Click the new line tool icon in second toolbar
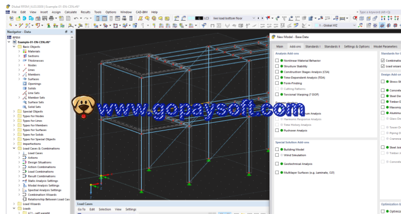The image size is (401, 214). click(x=21, y=25)
